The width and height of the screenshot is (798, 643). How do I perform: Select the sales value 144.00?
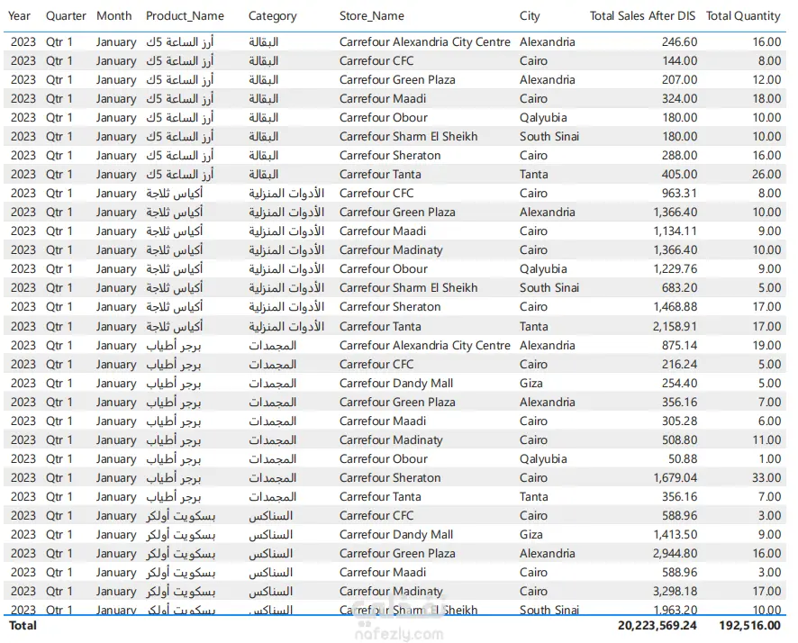click(679, 60)
